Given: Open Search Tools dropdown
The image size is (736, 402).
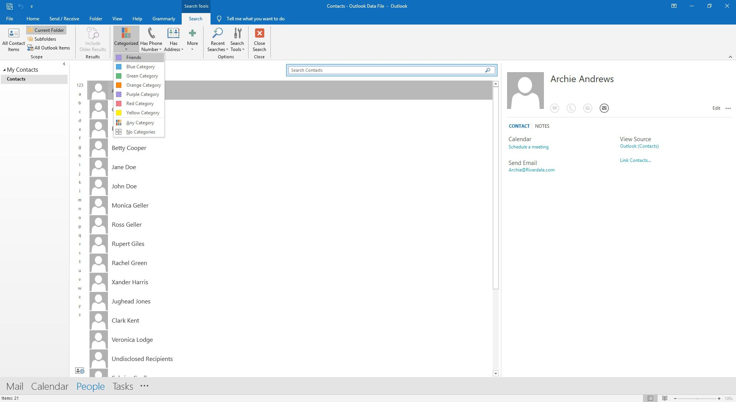Looking at the screenshot, I should [237, 40].
